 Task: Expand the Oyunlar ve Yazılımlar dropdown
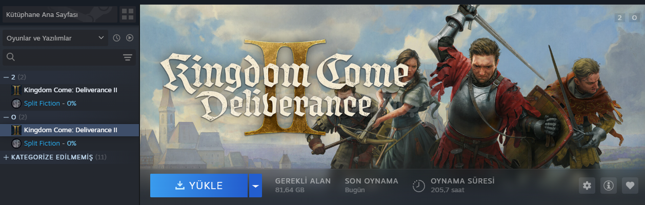coord(55,38)
